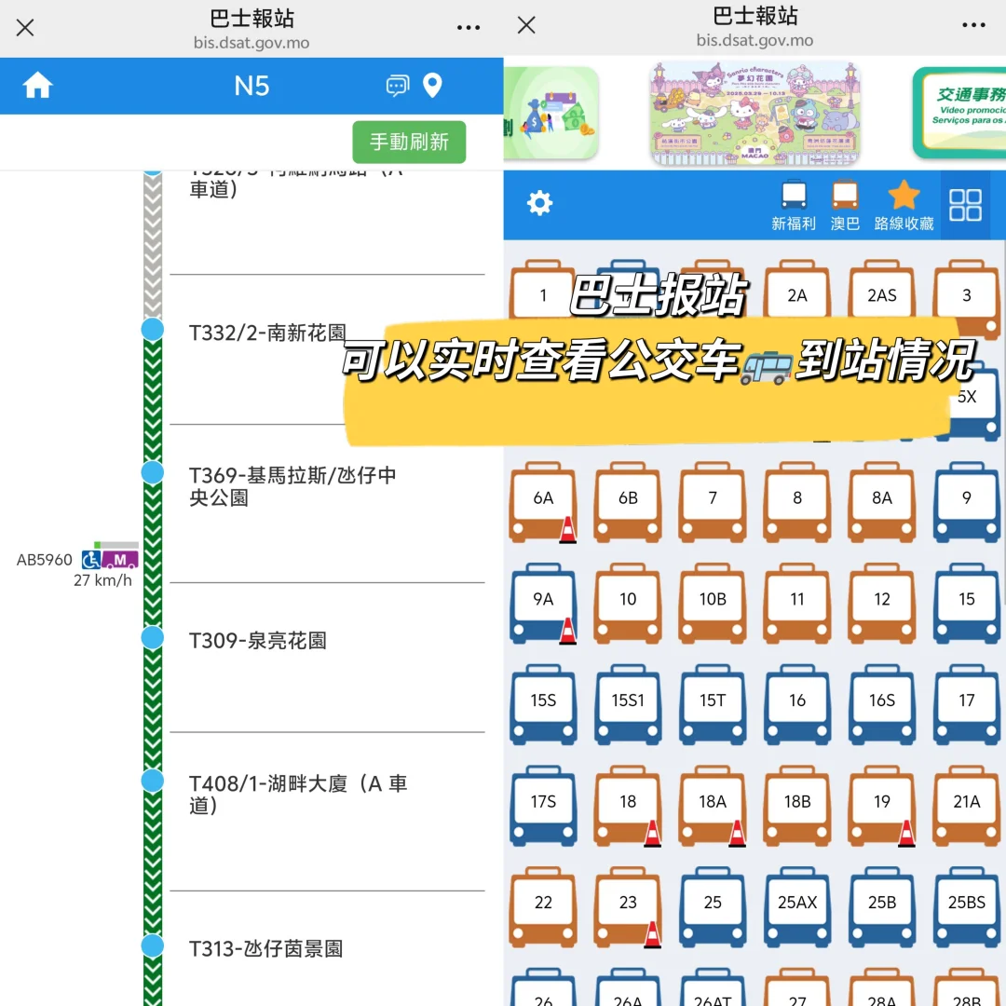1006x1006 pixels.
Task: Tap the alert cone on route 9A
Action: 567,631
